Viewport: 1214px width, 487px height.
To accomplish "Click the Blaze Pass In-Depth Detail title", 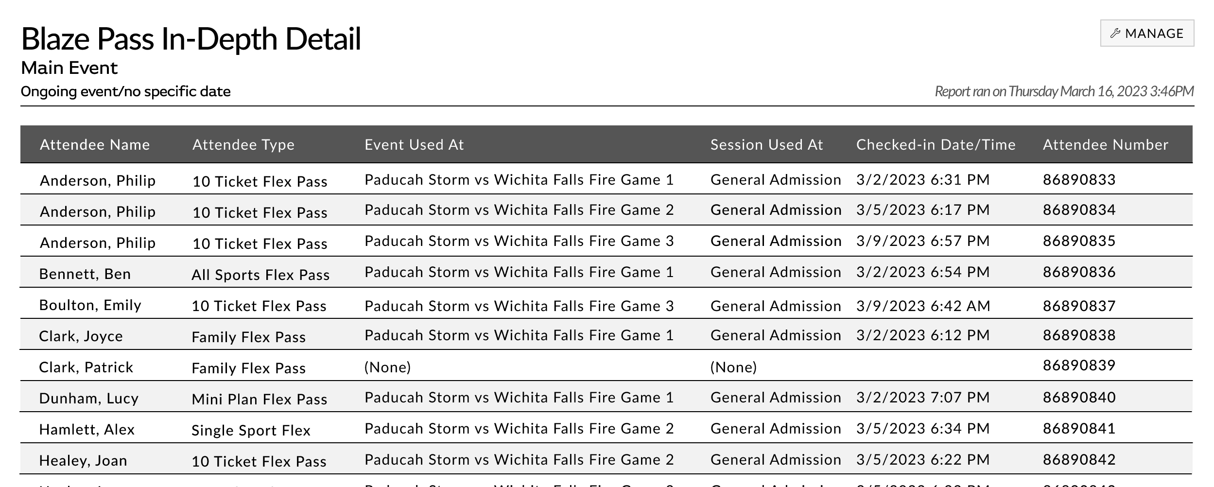I will 191,38.
